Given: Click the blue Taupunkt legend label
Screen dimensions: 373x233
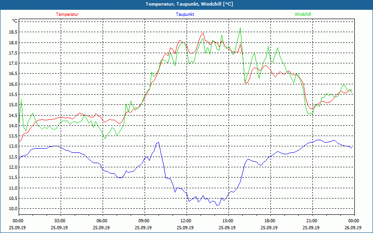Looking at the screenshot, I should coord(185,14).
